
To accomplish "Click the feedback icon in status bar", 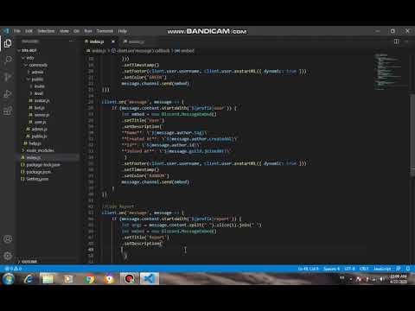I will [x=399, y=269].
